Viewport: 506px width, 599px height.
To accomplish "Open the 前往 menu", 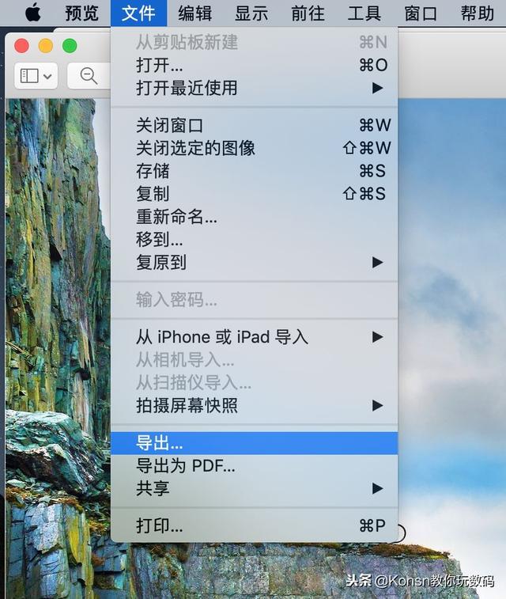I will tap(308, 13).
